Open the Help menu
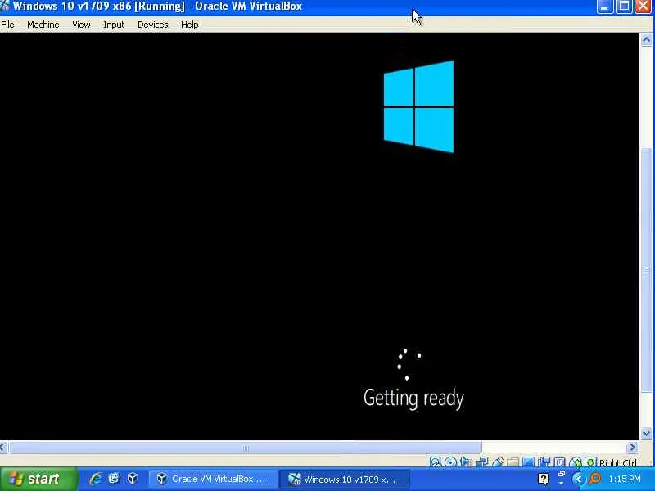The image size is (655, 491). point(189,25)
